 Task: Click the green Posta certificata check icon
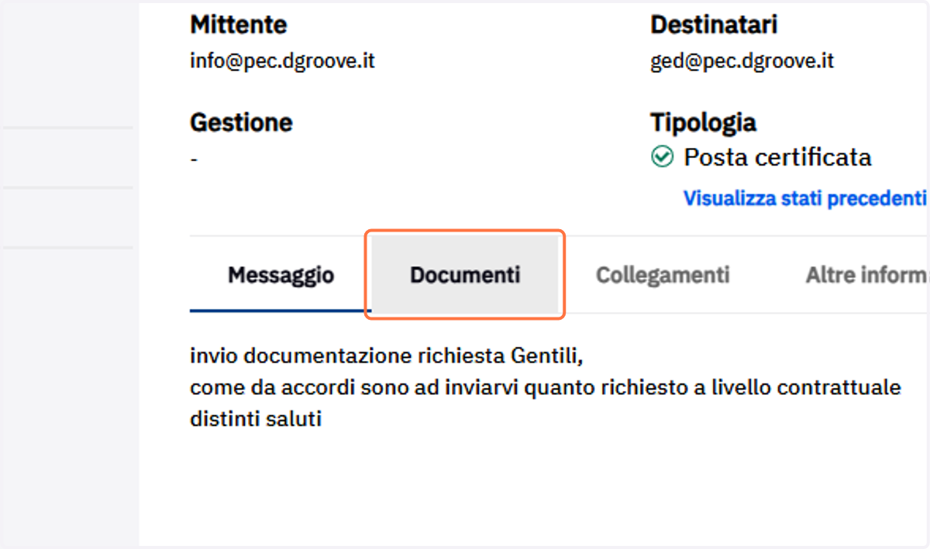[x=662, y=158]
